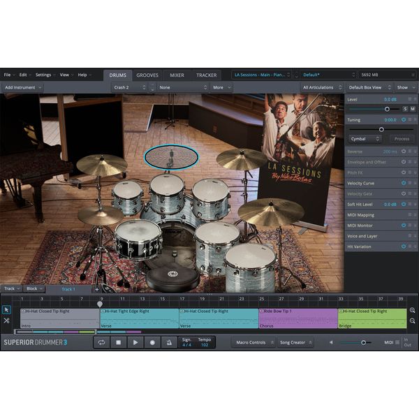Click the Process button
Image resolution: width=419 pixels, height=419 pixels.
[402, 139]
